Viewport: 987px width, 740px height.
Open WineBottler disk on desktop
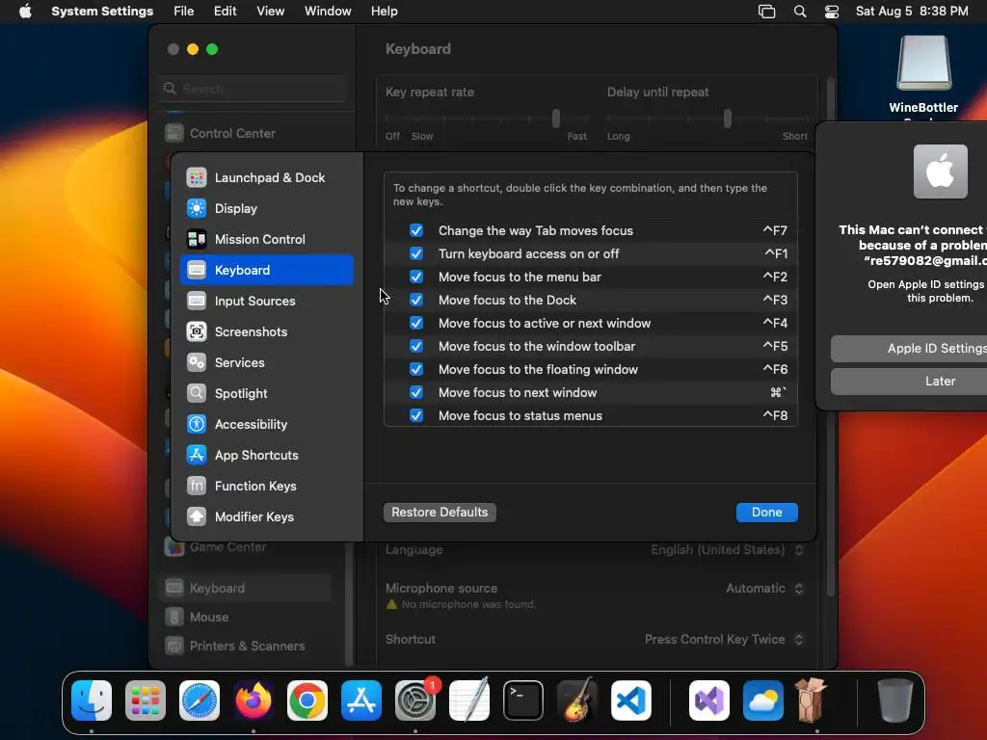coord(923,63)
